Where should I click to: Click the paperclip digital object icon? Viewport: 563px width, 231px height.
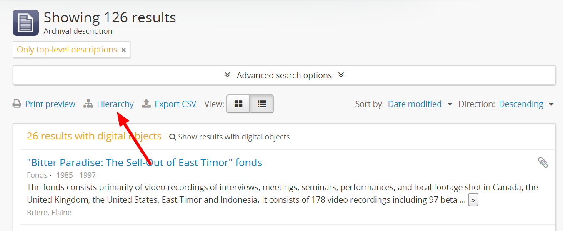(x=543, y=162)
